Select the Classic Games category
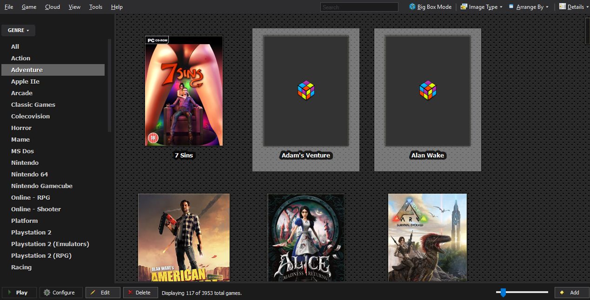Viewport: 590px width, 300px height. (x=53, y=104)
